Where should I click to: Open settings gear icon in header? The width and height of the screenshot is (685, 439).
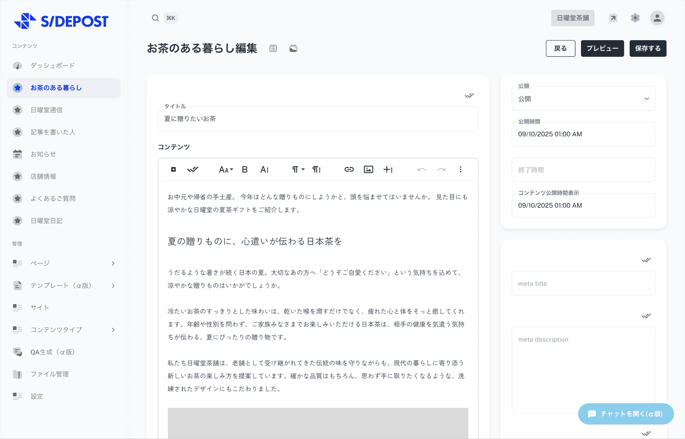[x=635, y=18]
